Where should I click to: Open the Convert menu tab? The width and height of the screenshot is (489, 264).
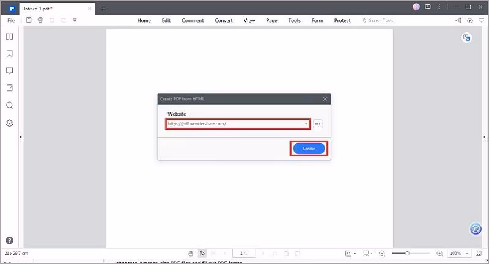pos(224,20)
